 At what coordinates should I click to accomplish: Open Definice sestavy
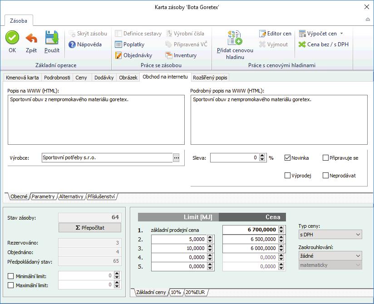click(138, 34)
